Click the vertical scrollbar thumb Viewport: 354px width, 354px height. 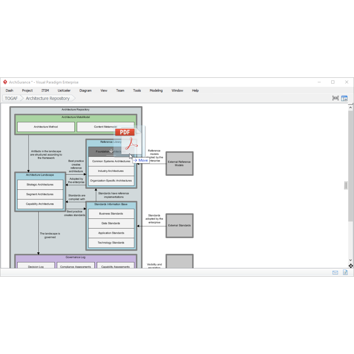click(351, 166)
